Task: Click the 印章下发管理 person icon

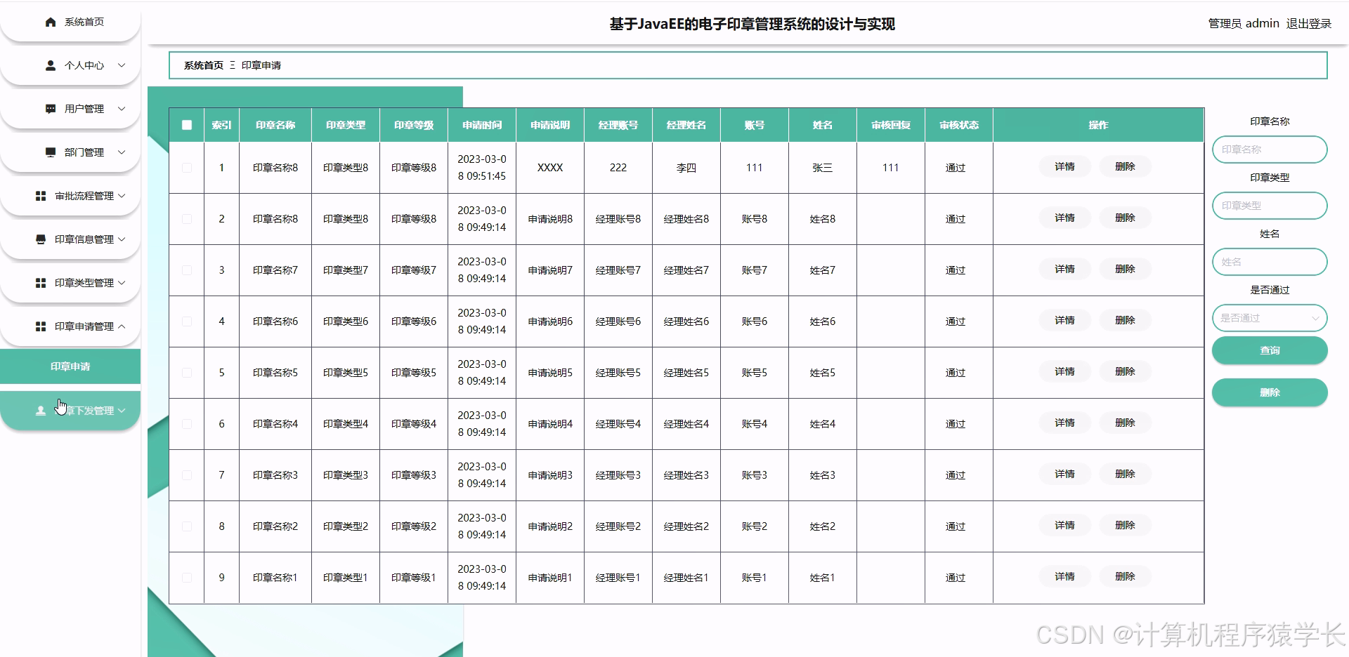Action: coord(40,411)
